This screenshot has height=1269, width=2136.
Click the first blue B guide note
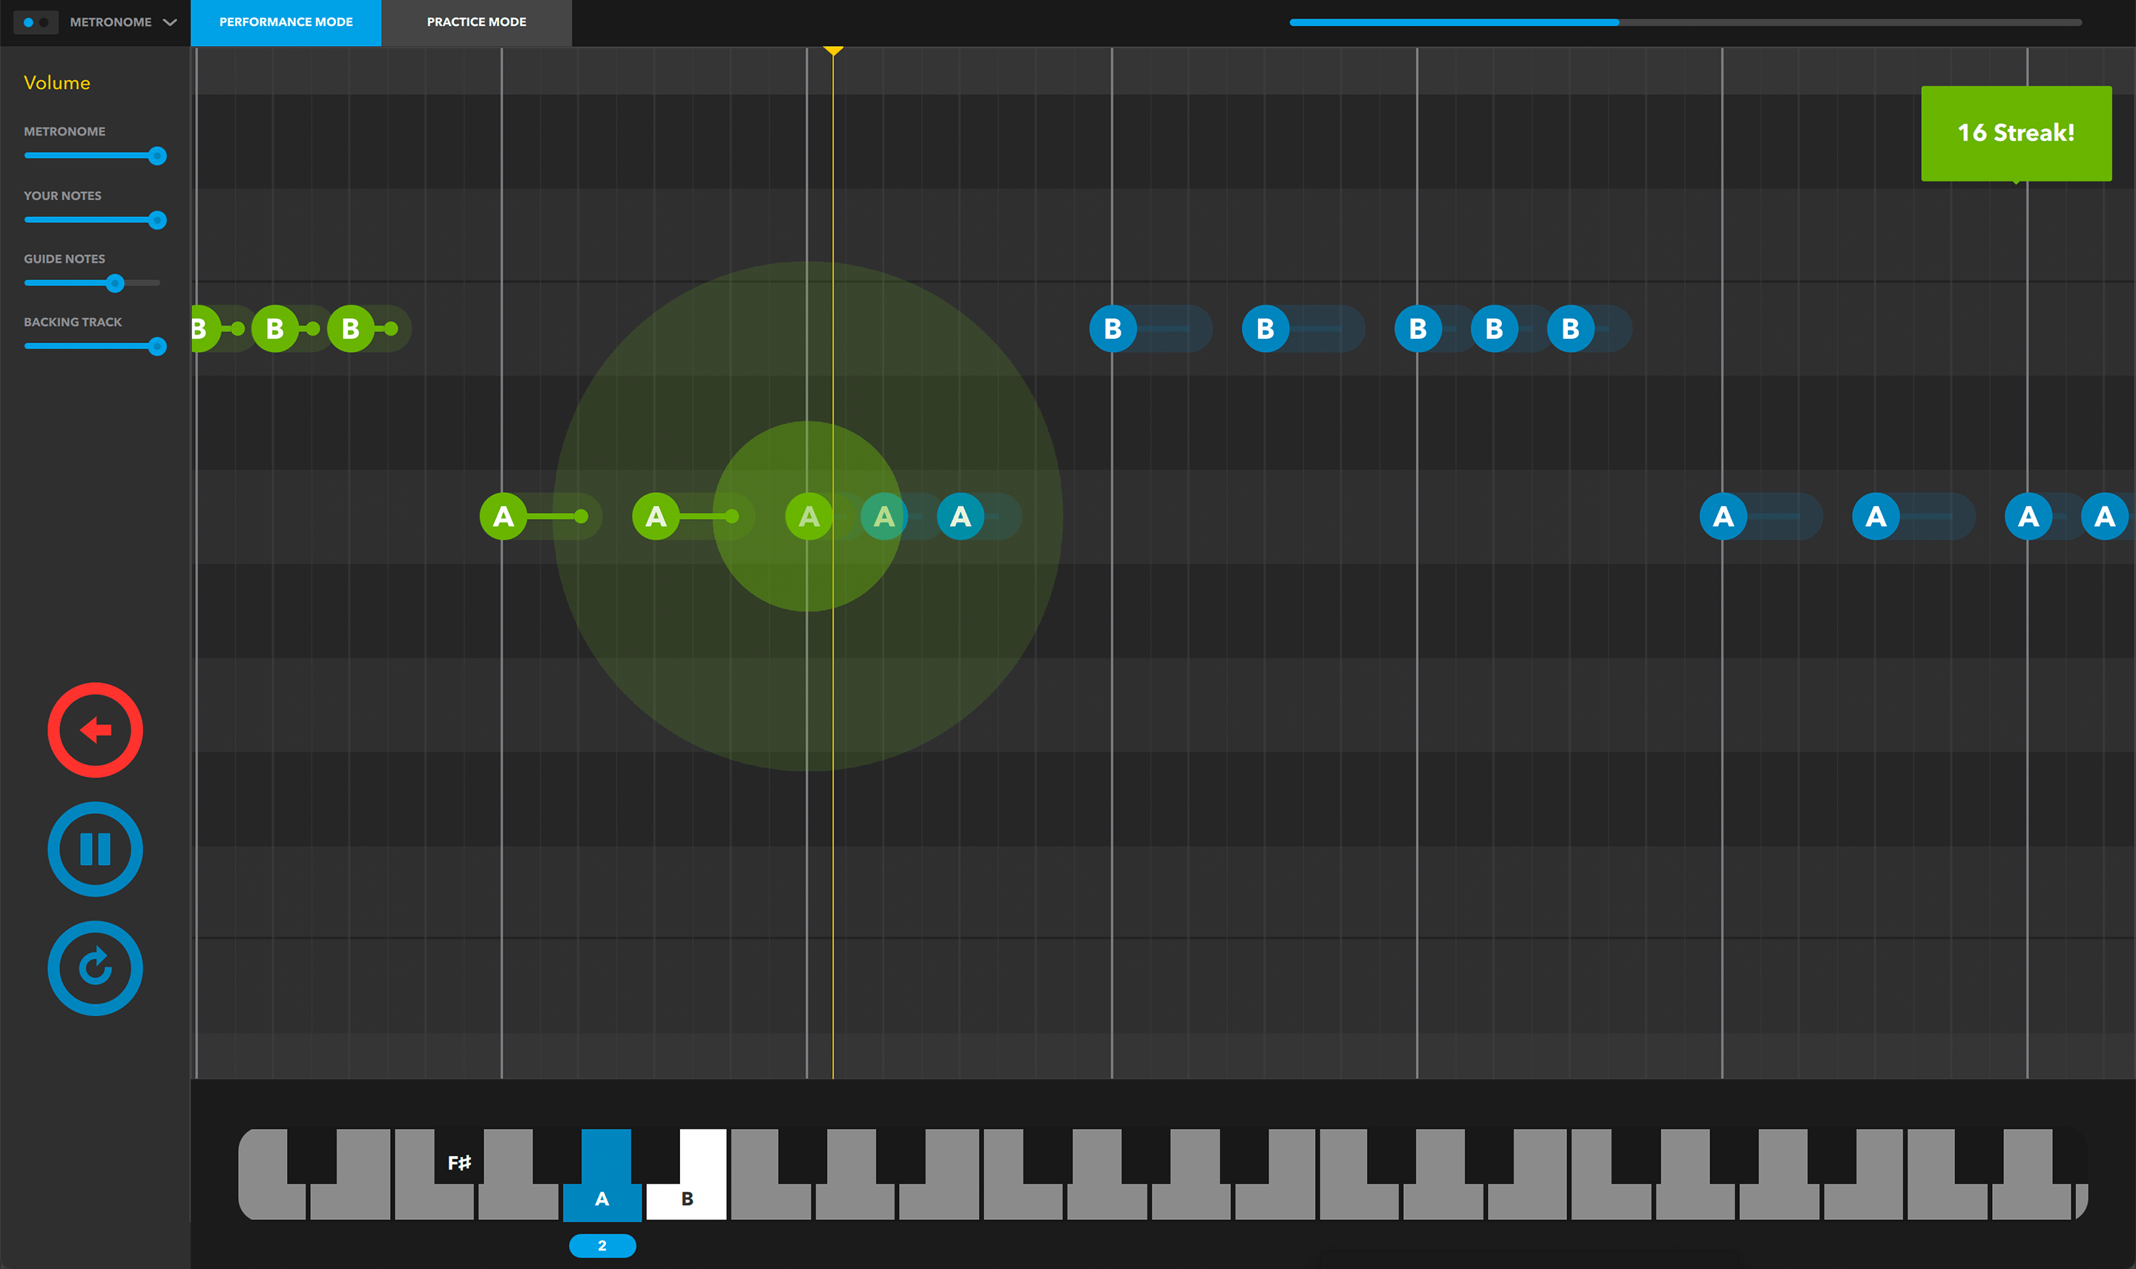coord(1112,328)
